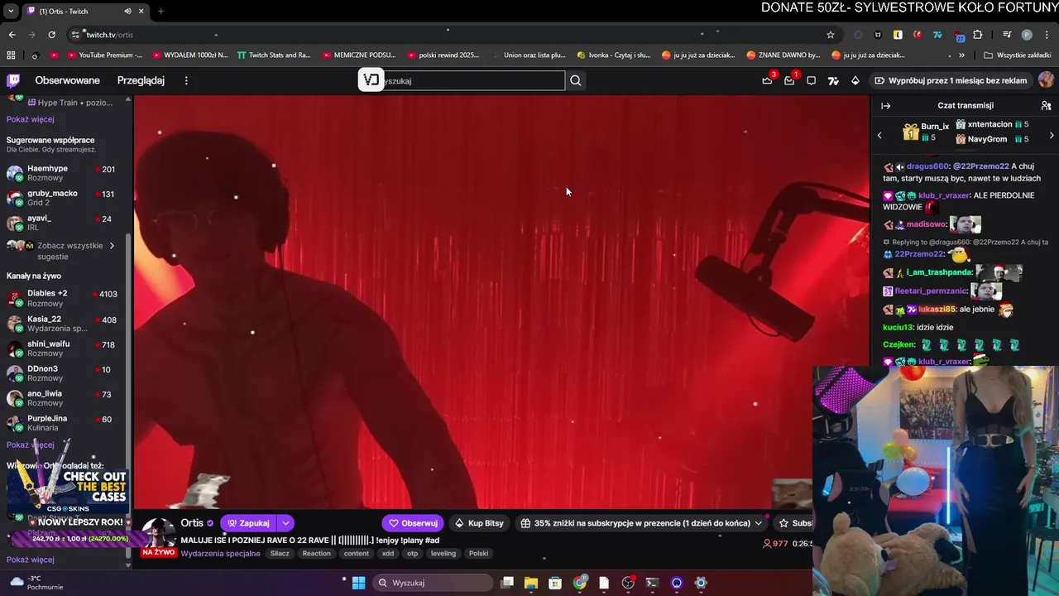Viewport: 1059px width, 596px height.
Task: Go back in browser history
Action: tap(12, 35)
